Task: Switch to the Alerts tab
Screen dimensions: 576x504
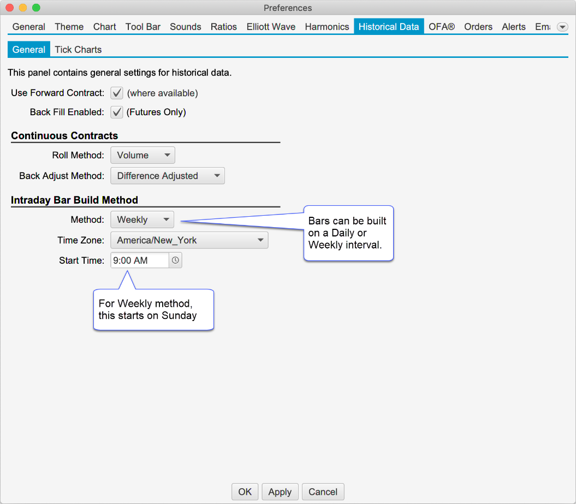Action: click(514, 27)
